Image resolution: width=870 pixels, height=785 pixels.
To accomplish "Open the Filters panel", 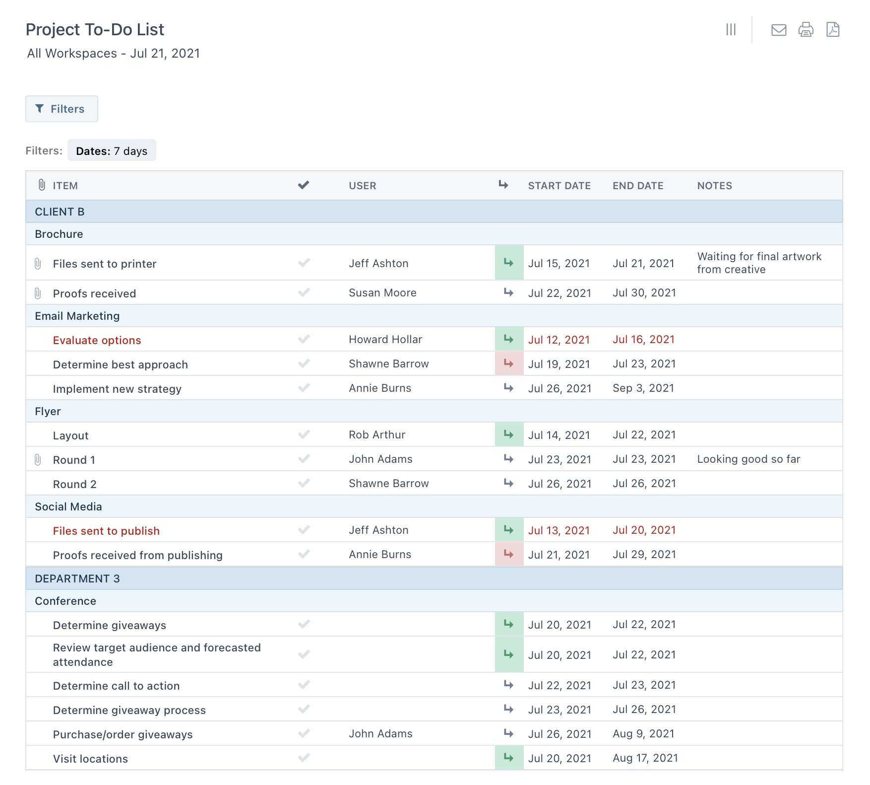I will point(62,109).
